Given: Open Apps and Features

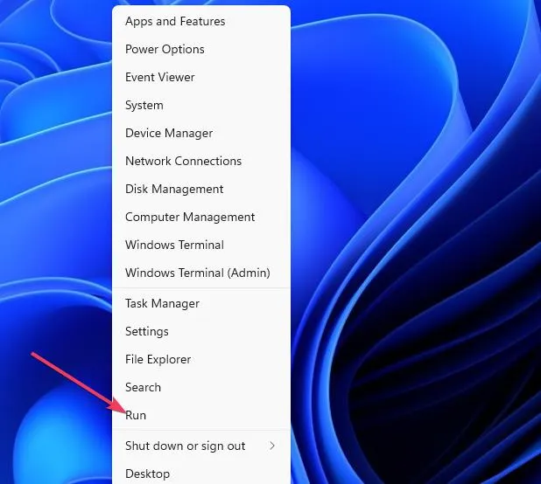Looking at the screenshot, I should [201, 21].
